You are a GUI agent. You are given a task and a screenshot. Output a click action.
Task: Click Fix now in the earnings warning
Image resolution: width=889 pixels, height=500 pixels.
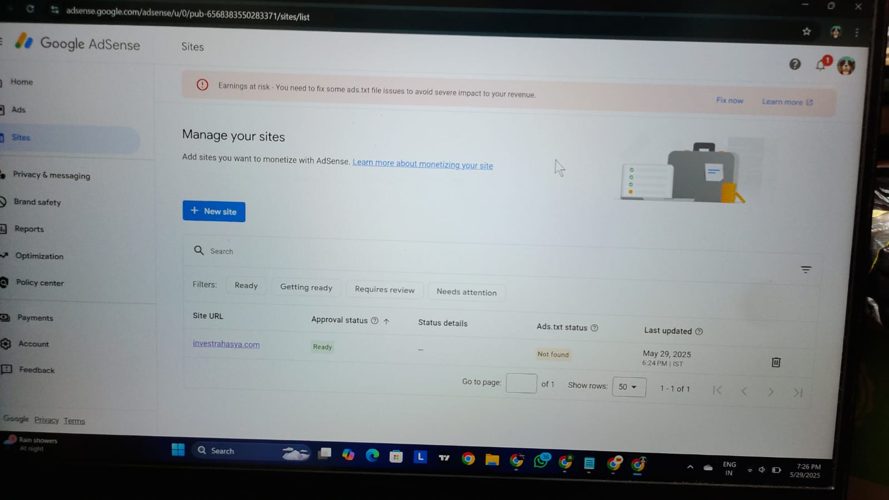(x=729, y=101)
